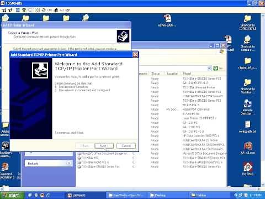Click the green Go button in the address bar

tap(218, 68)
